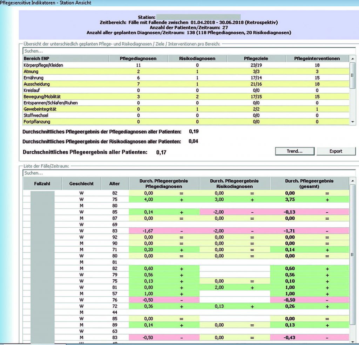The width and height of the screenshot is (359, 345).
Task: Select the Bewegung/Mobilität row
Action: click(186, 97)
